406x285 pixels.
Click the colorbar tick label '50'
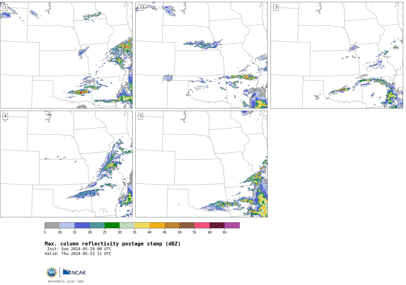(x=180, y=232)
